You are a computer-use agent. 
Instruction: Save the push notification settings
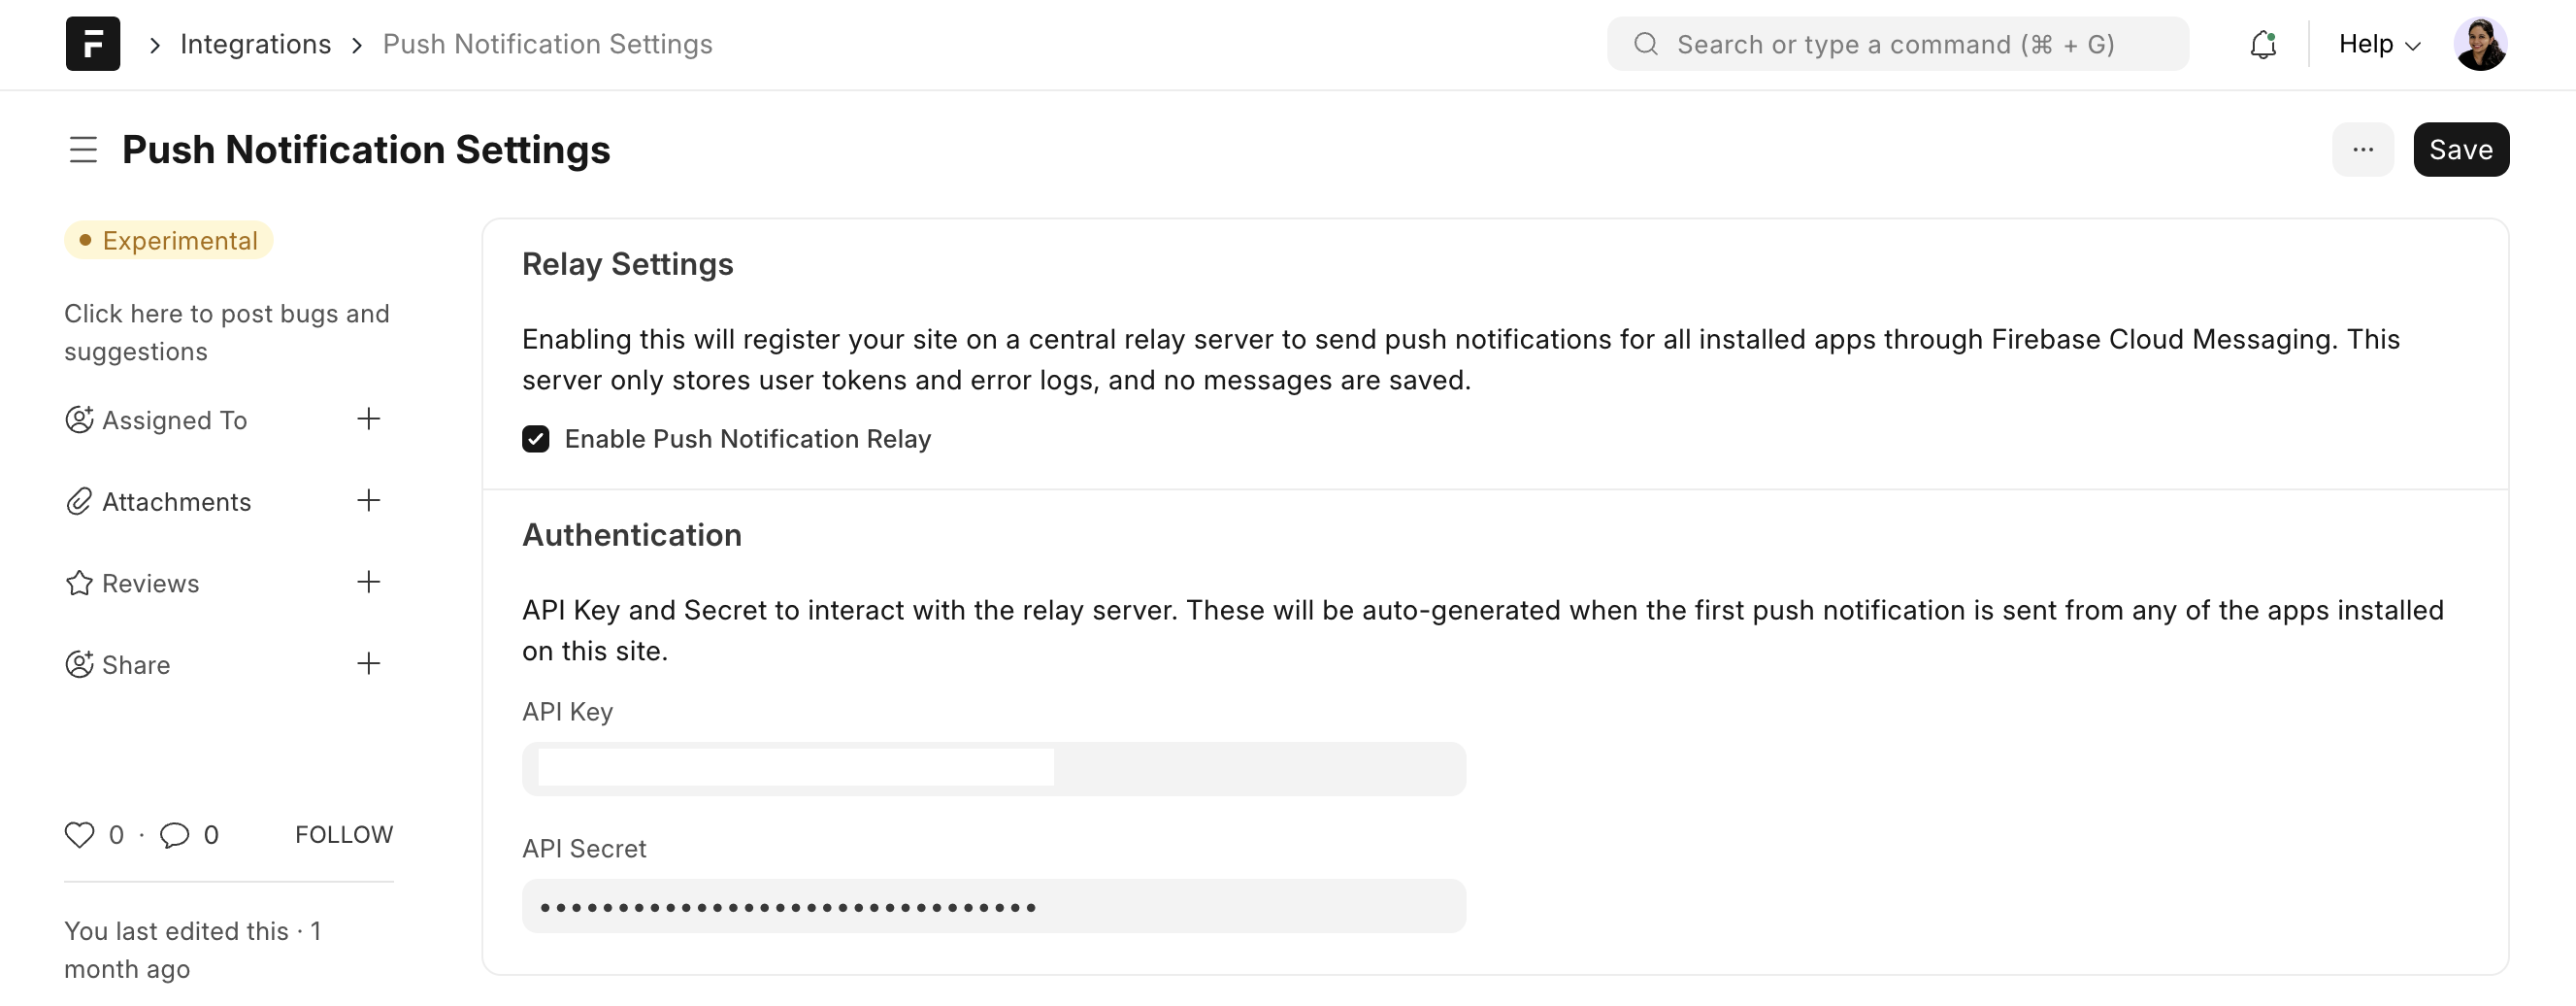2460,150
